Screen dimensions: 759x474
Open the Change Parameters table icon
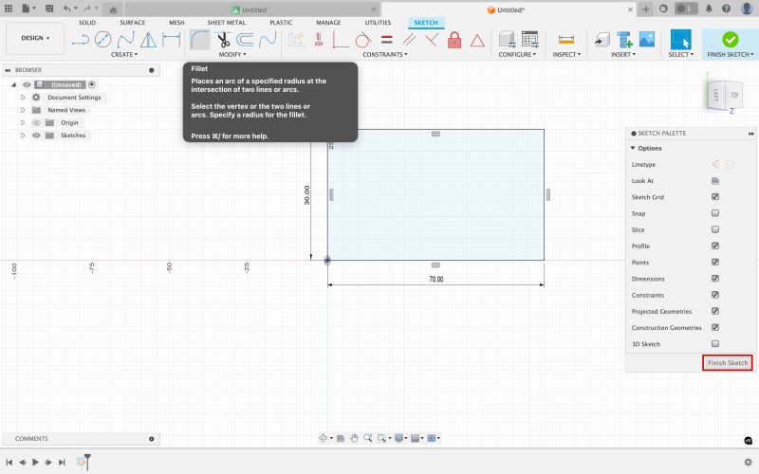529,40
